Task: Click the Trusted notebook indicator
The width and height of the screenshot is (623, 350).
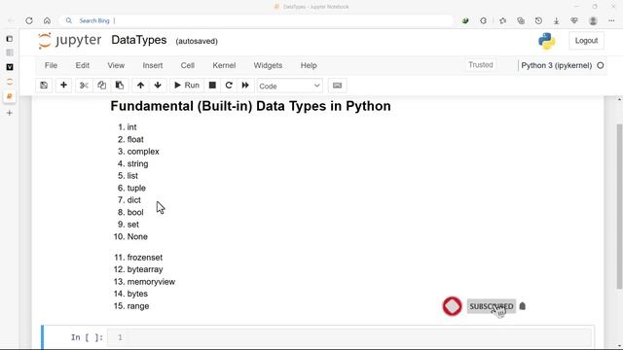Action: 480,65
